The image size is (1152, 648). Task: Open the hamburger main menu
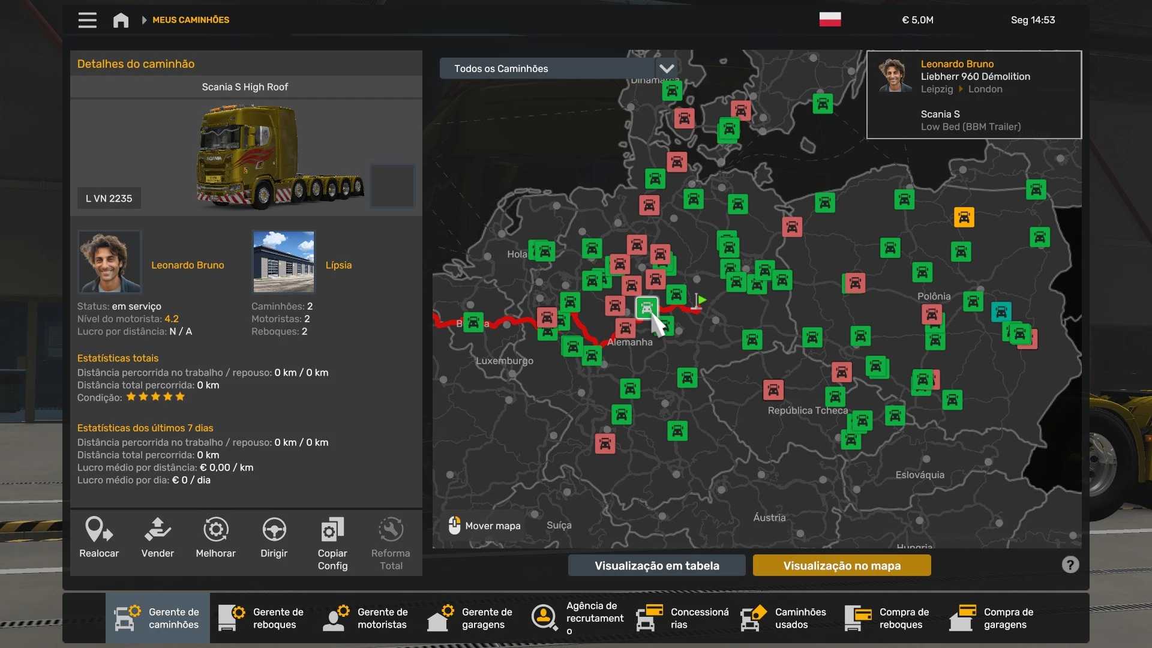click(88, 20)
